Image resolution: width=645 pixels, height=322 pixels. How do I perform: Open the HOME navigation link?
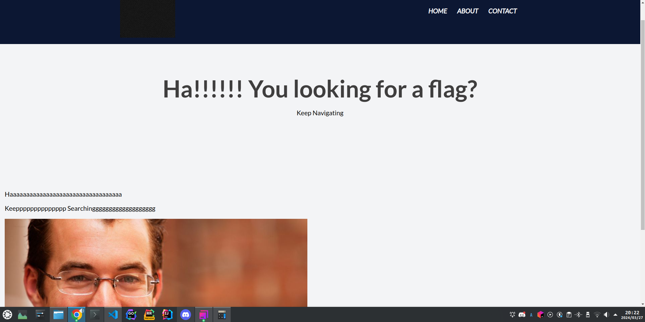pos(438,11)
